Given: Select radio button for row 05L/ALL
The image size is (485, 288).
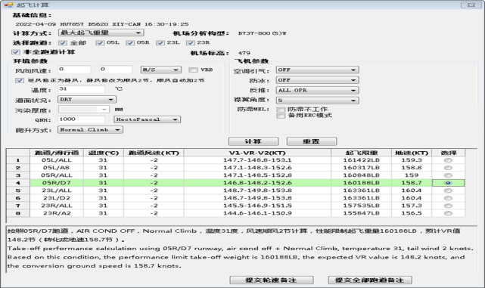Looking at the screenshot, I should pyautogui.click(x=448, y=160).
